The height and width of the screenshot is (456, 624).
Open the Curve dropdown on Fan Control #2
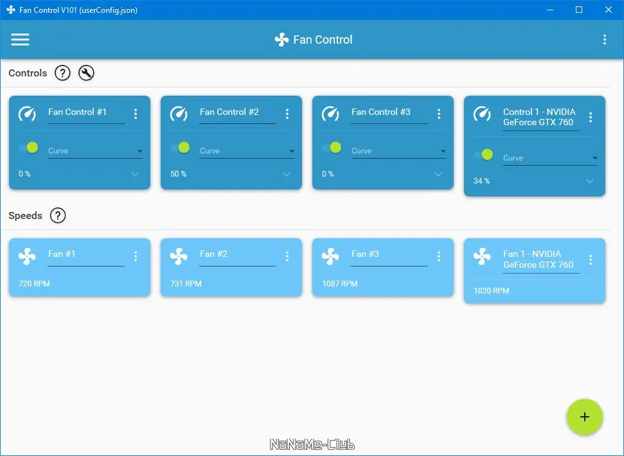[x=247, y=151]
